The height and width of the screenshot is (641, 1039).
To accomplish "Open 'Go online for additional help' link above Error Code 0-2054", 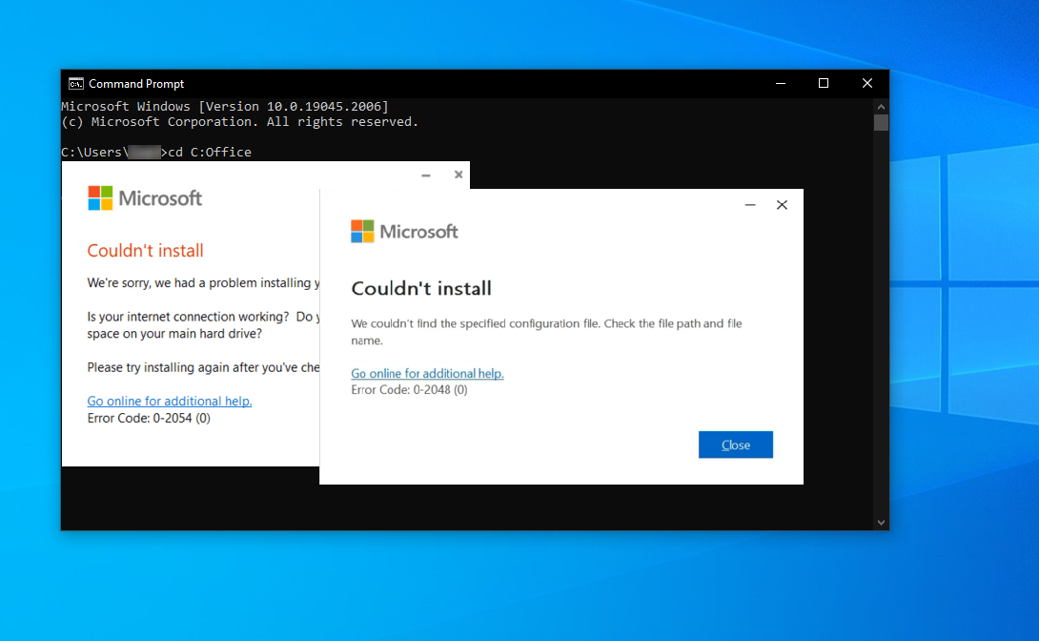I will 170,401.
